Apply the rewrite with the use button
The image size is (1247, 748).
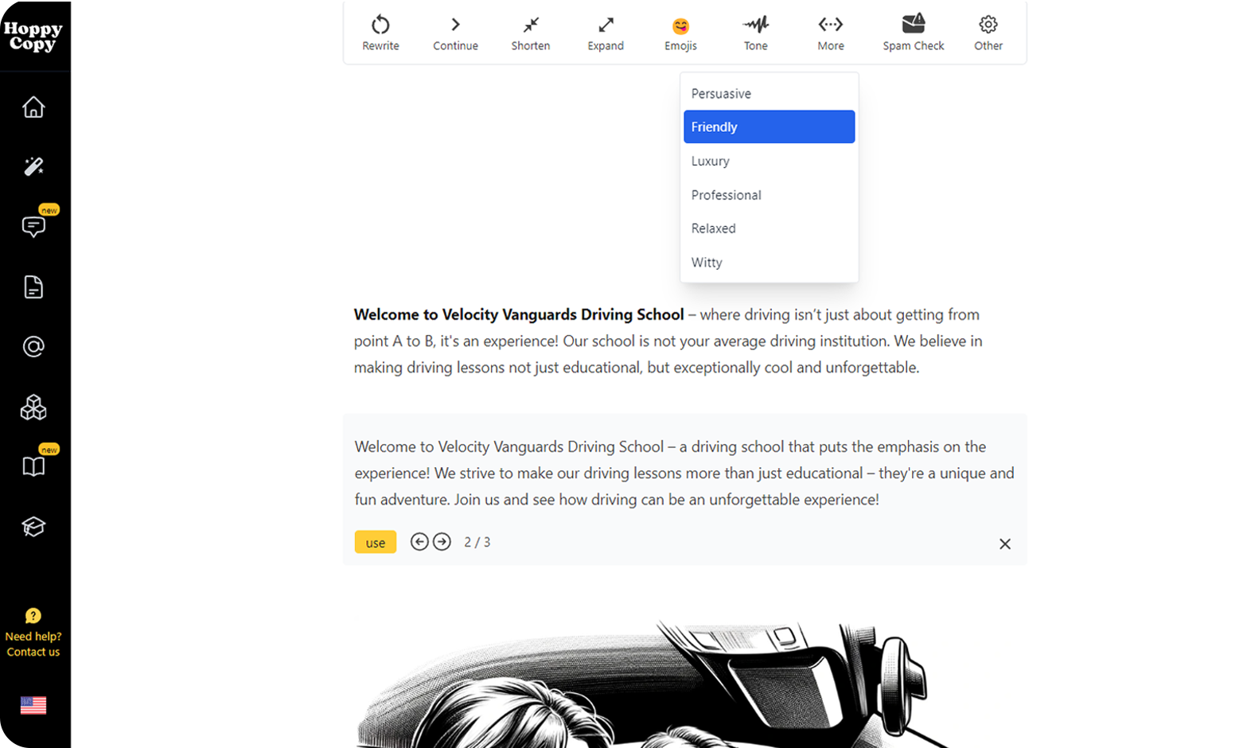(375, 542)
